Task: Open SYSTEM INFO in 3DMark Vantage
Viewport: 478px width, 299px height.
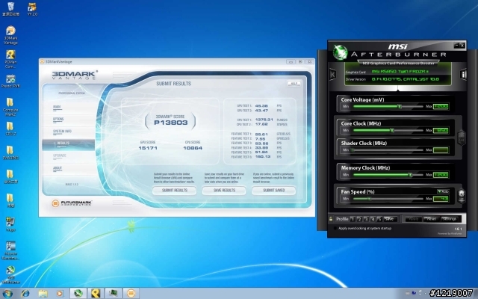Action: click(62, 132)
